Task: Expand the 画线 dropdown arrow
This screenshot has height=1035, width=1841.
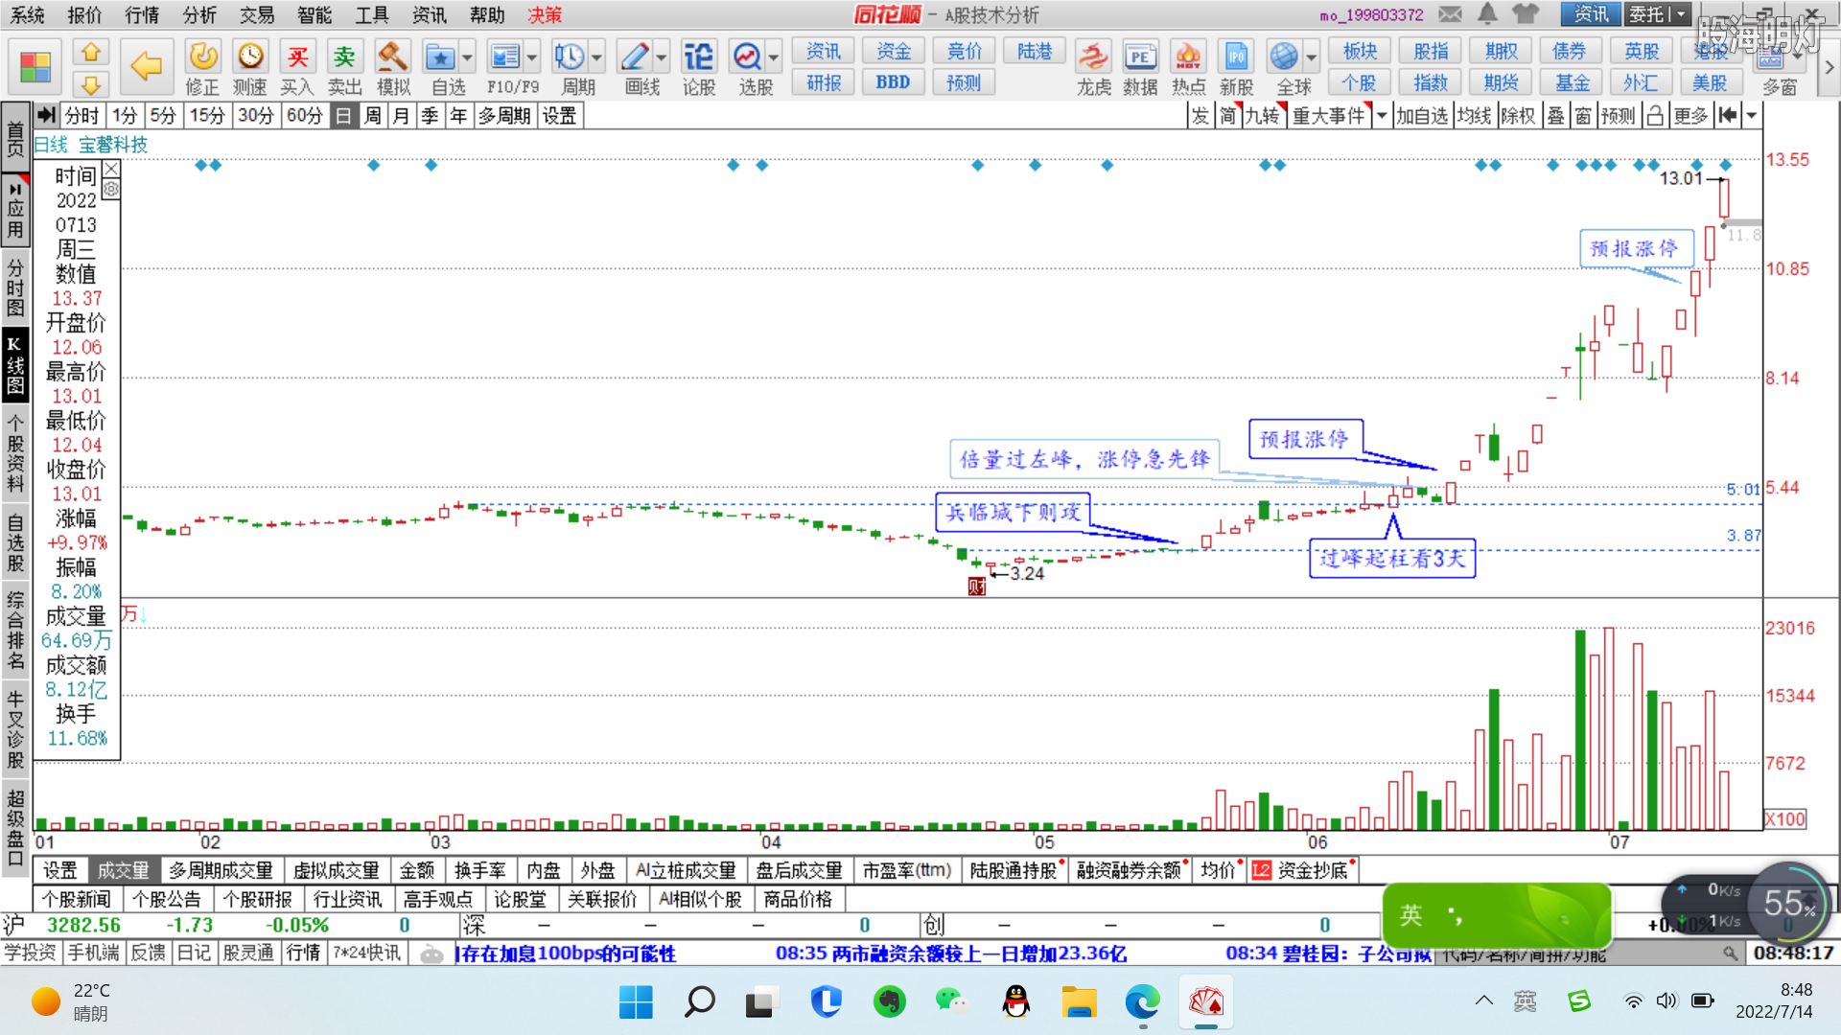Action: click(662, 57)
